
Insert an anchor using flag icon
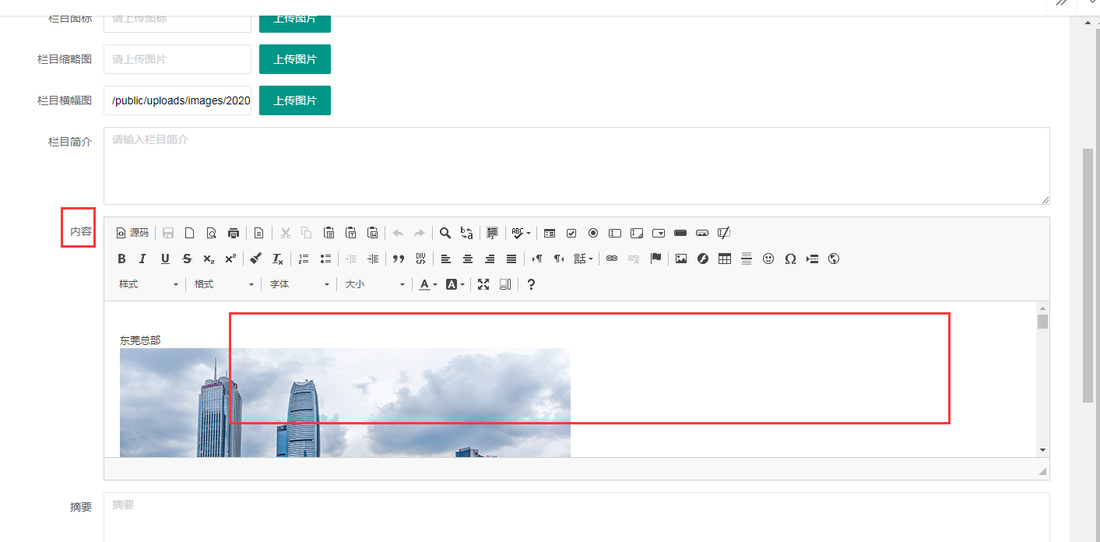655,259
